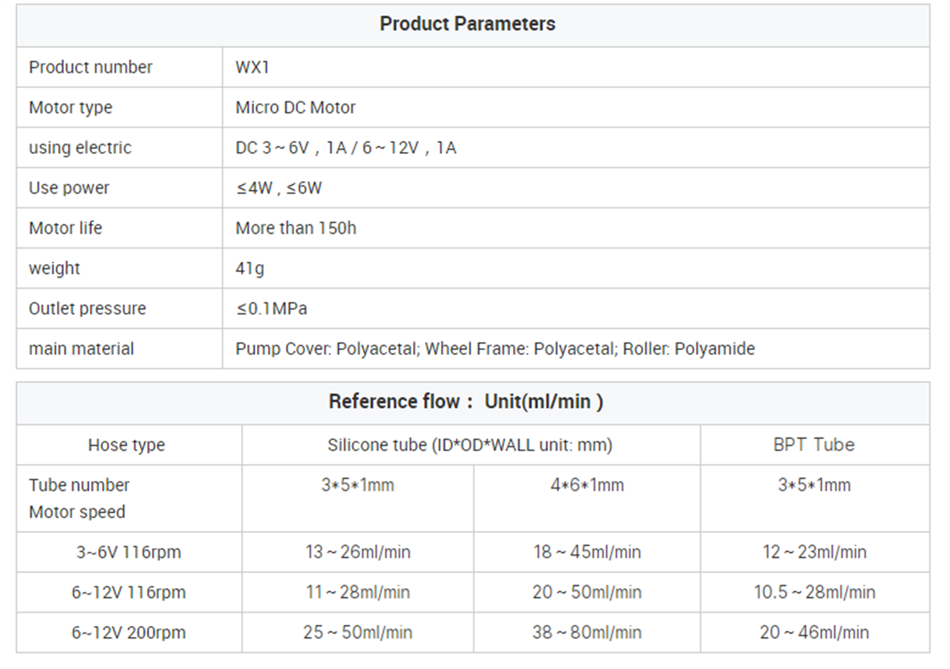The image size is (950, 669).
Task: Click the 41g weight value
Action: tap(250, 268)
